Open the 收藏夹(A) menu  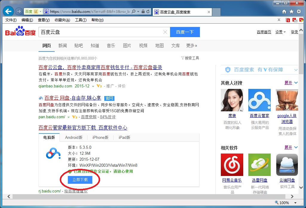point(62,20)
